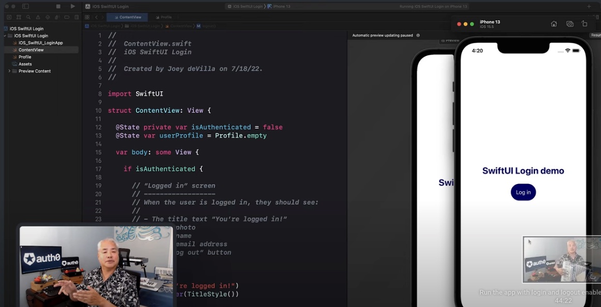
Task: Click the Preview label above the canvas device
Action: pos(450,40)
